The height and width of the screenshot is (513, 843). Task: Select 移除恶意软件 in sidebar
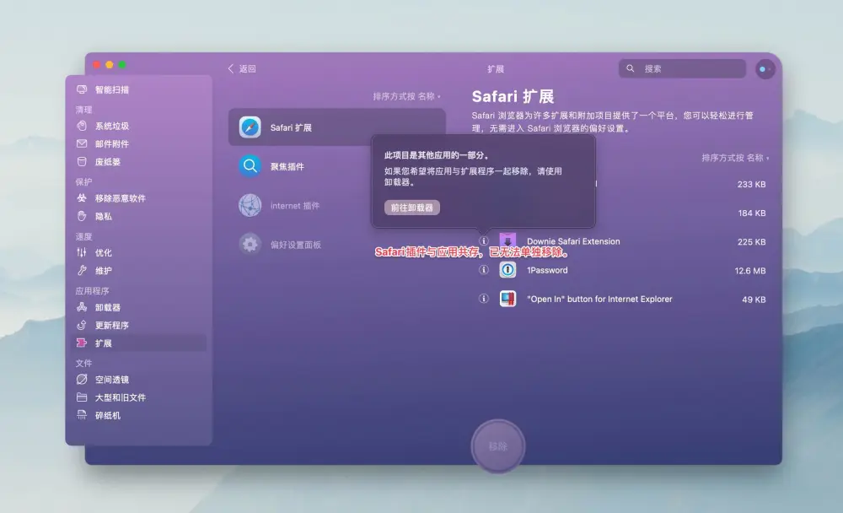coord(120,198)
